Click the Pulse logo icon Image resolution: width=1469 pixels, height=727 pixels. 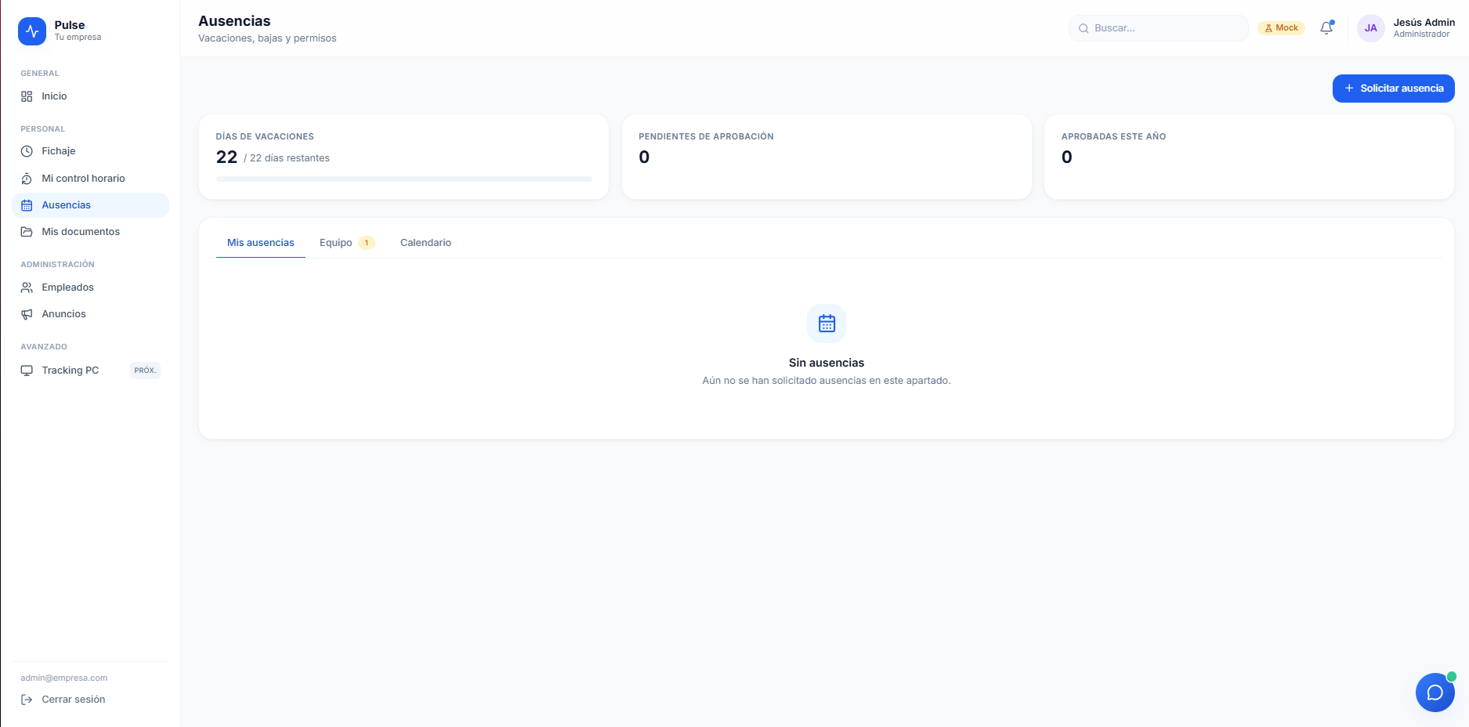pyautogui.click(x=32, y=31)
